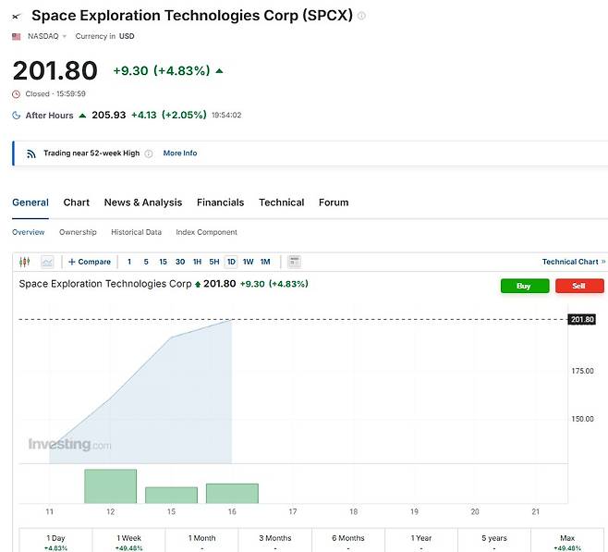608x552 pixels.
Task: Open the Index Component sub-tab
Action: 206,232
